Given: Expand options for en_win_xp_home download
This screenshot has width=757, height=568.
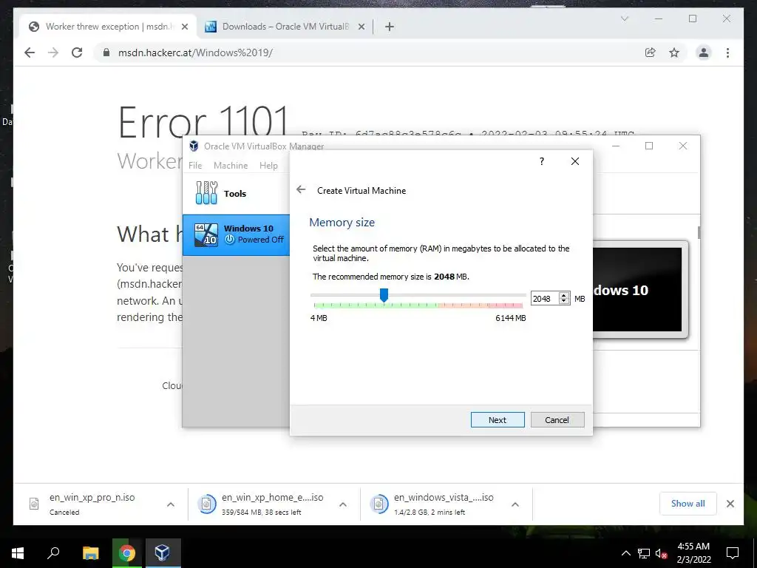Looking at the screenshot, I should [343, 504].
